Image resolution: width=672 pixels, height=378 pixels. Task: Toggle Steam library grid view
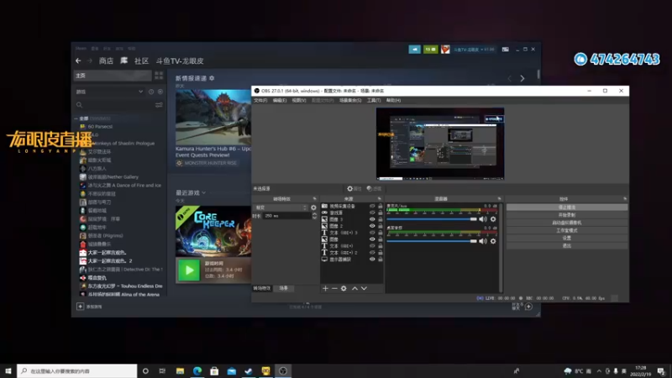click(159, 76)
